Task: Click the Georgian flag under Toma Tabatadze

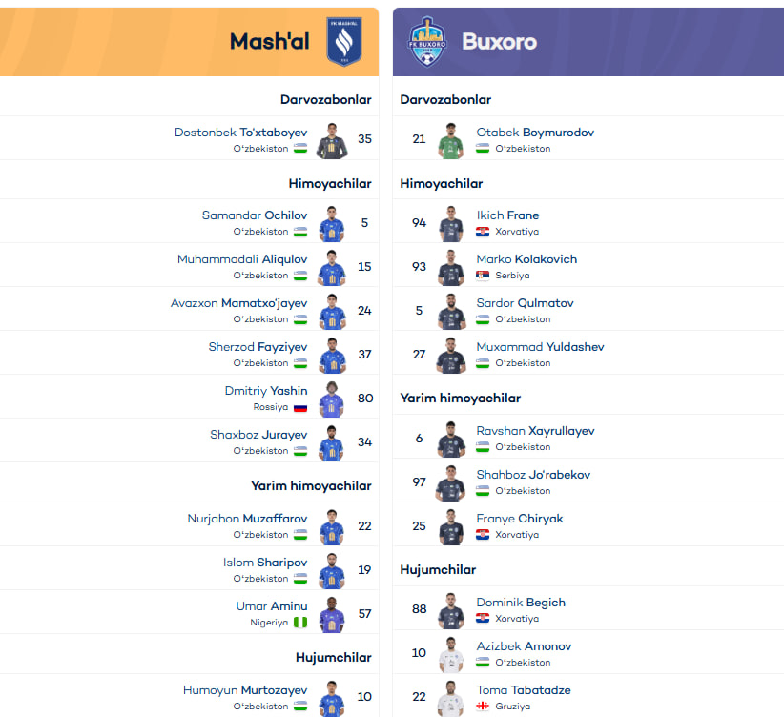Action: click(x=483, y=707)
